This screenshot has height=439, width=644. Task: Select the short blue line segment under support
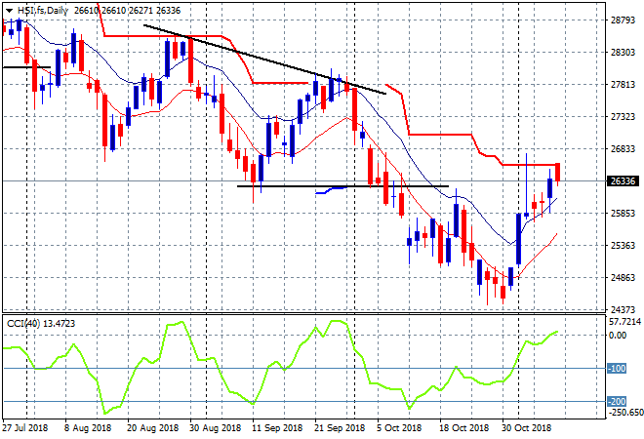pyautogui.click(x=331, y=189)
